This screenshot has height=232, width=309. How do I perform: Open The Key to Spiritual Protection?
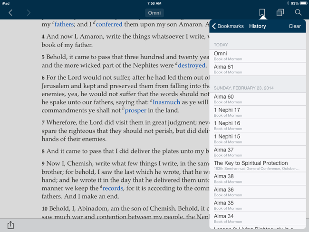click(x=258, y=165)
